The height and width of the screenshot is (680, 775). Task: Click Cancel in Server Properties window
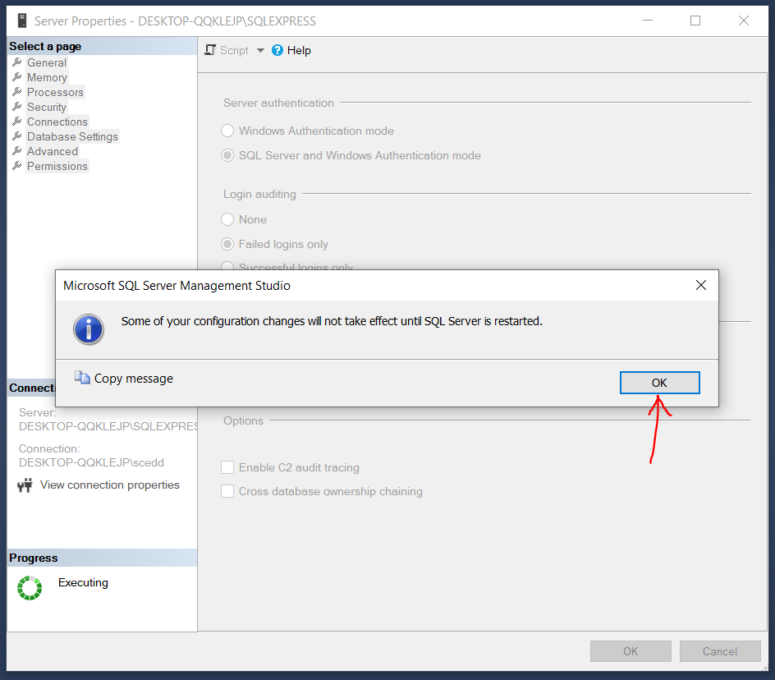tap(720, 651)
